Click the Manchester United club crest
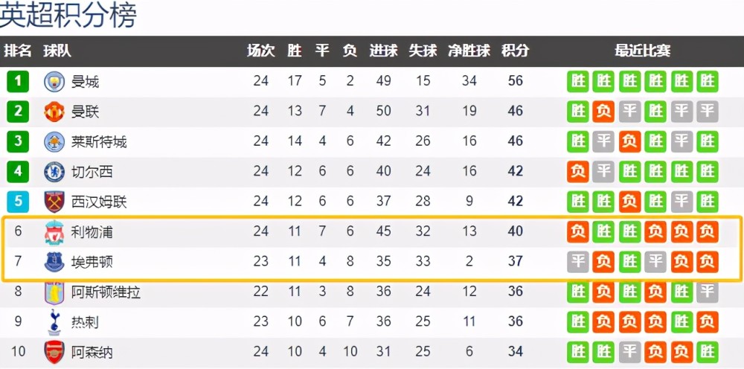This screenshot has width=744, height=369. click(54, 112)
